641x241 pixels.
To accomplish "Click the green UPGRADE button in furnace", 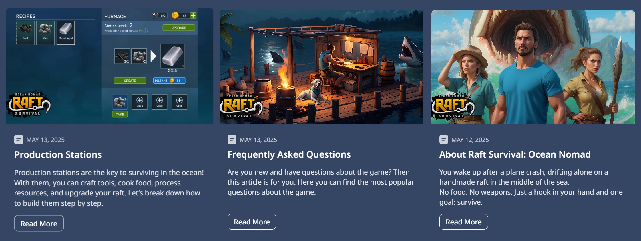I will click(179, 28).
